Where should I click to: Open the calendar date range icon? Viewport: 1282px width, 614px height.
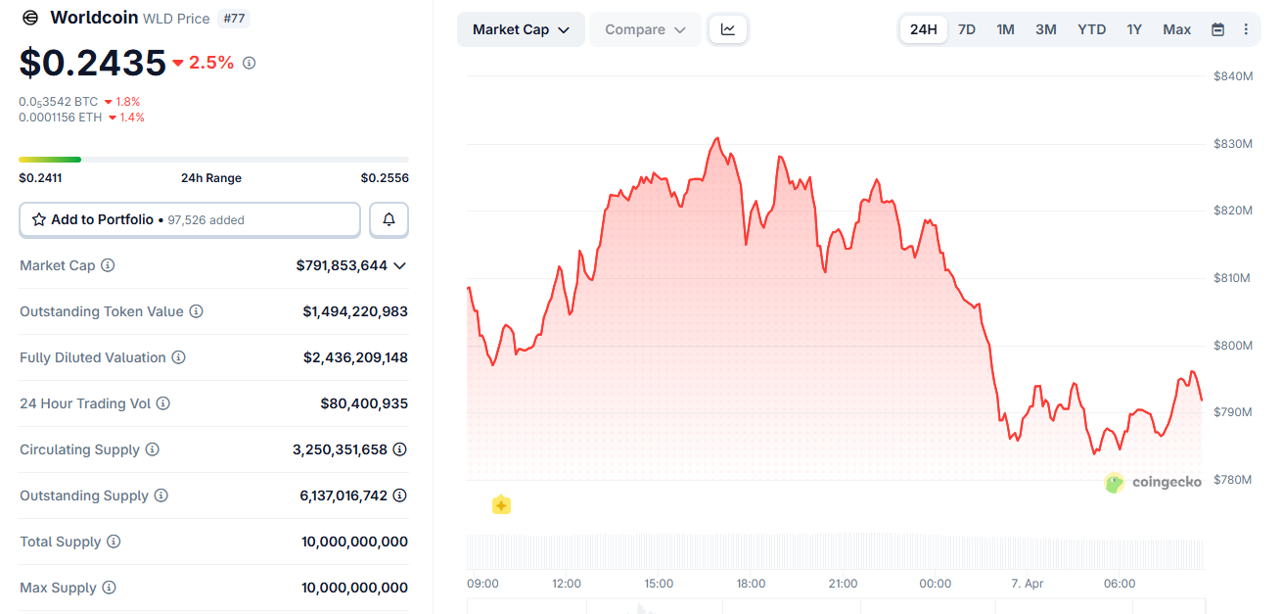[1217, 29]
